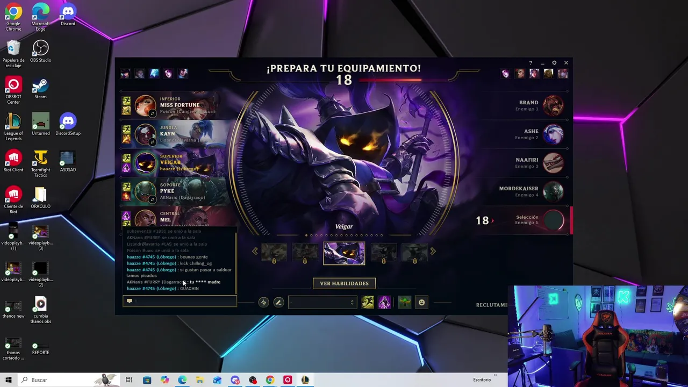
Task: Select Kayn jungla teammate row
Action: coord(179,134)
